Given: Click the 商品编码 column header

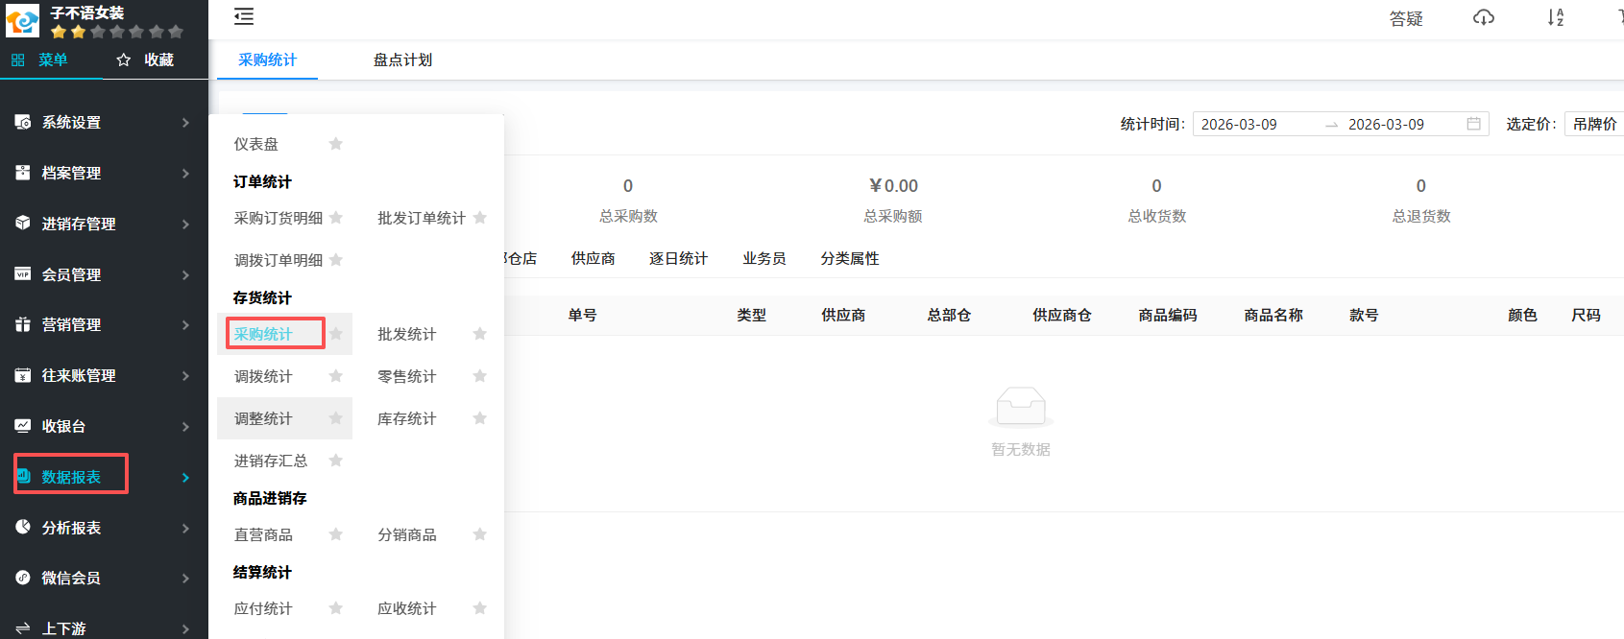Looking at the screenshot, I should 1167,315.
